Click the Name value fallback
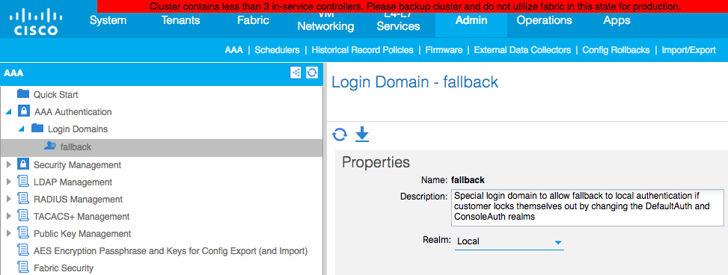728x275 pixels. pos(468,180)
